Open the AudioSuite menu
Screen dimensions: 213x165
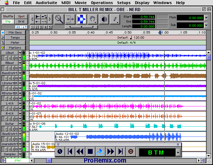47,3
